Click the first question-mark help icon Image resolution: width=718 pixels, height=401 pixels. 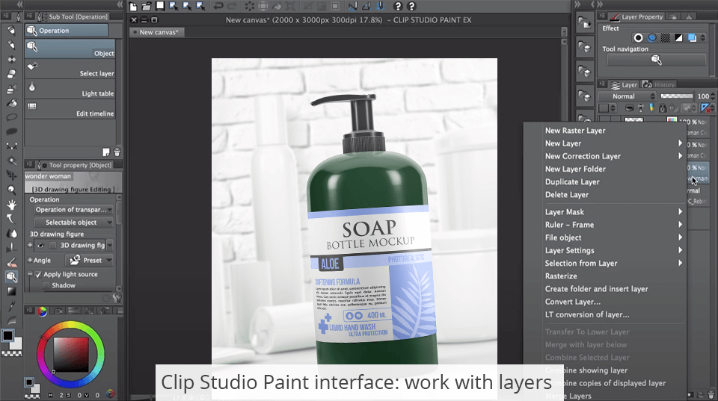[397, 7]
